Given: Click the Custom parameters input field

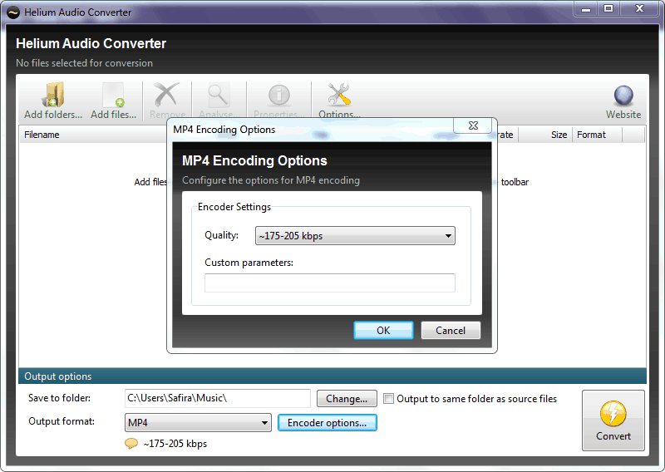Looking at the screenshot, I should 329,283.
